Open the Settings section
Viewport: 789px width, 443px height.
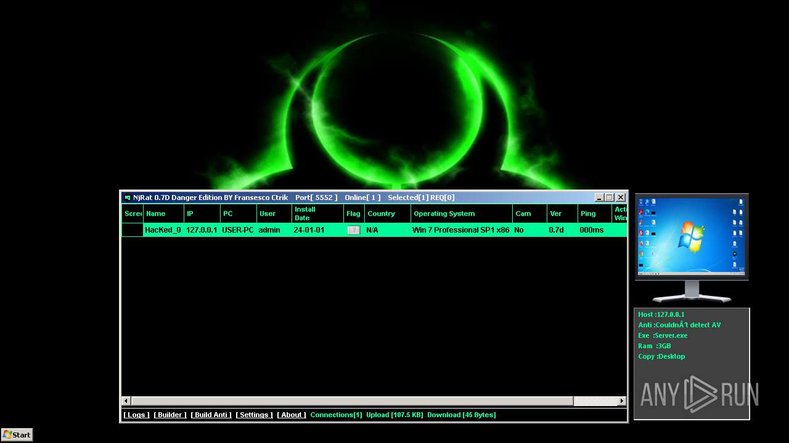(254, 415)
